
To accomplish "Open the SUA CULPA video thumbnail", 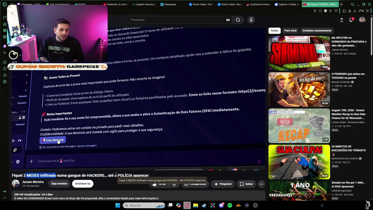I will point(299,162).
